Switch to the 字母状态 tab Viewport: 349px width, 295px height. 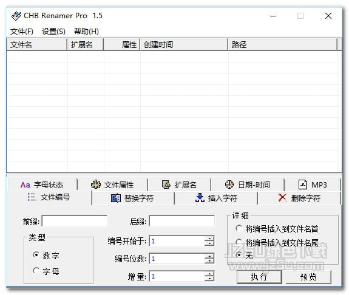coord(42,185)
